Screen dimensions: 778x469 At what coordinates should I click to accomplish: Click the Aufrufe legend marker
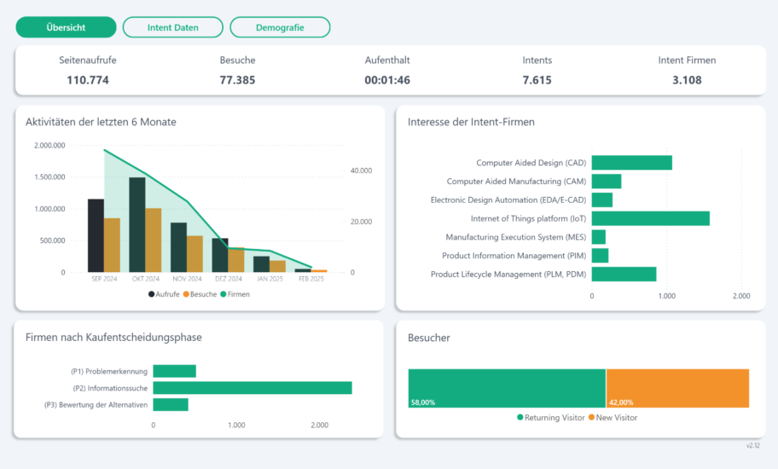[152, 293]
